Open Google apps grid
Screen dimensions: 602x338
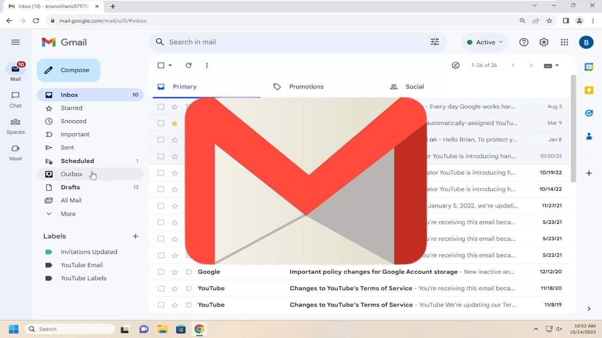pos(564,42)
